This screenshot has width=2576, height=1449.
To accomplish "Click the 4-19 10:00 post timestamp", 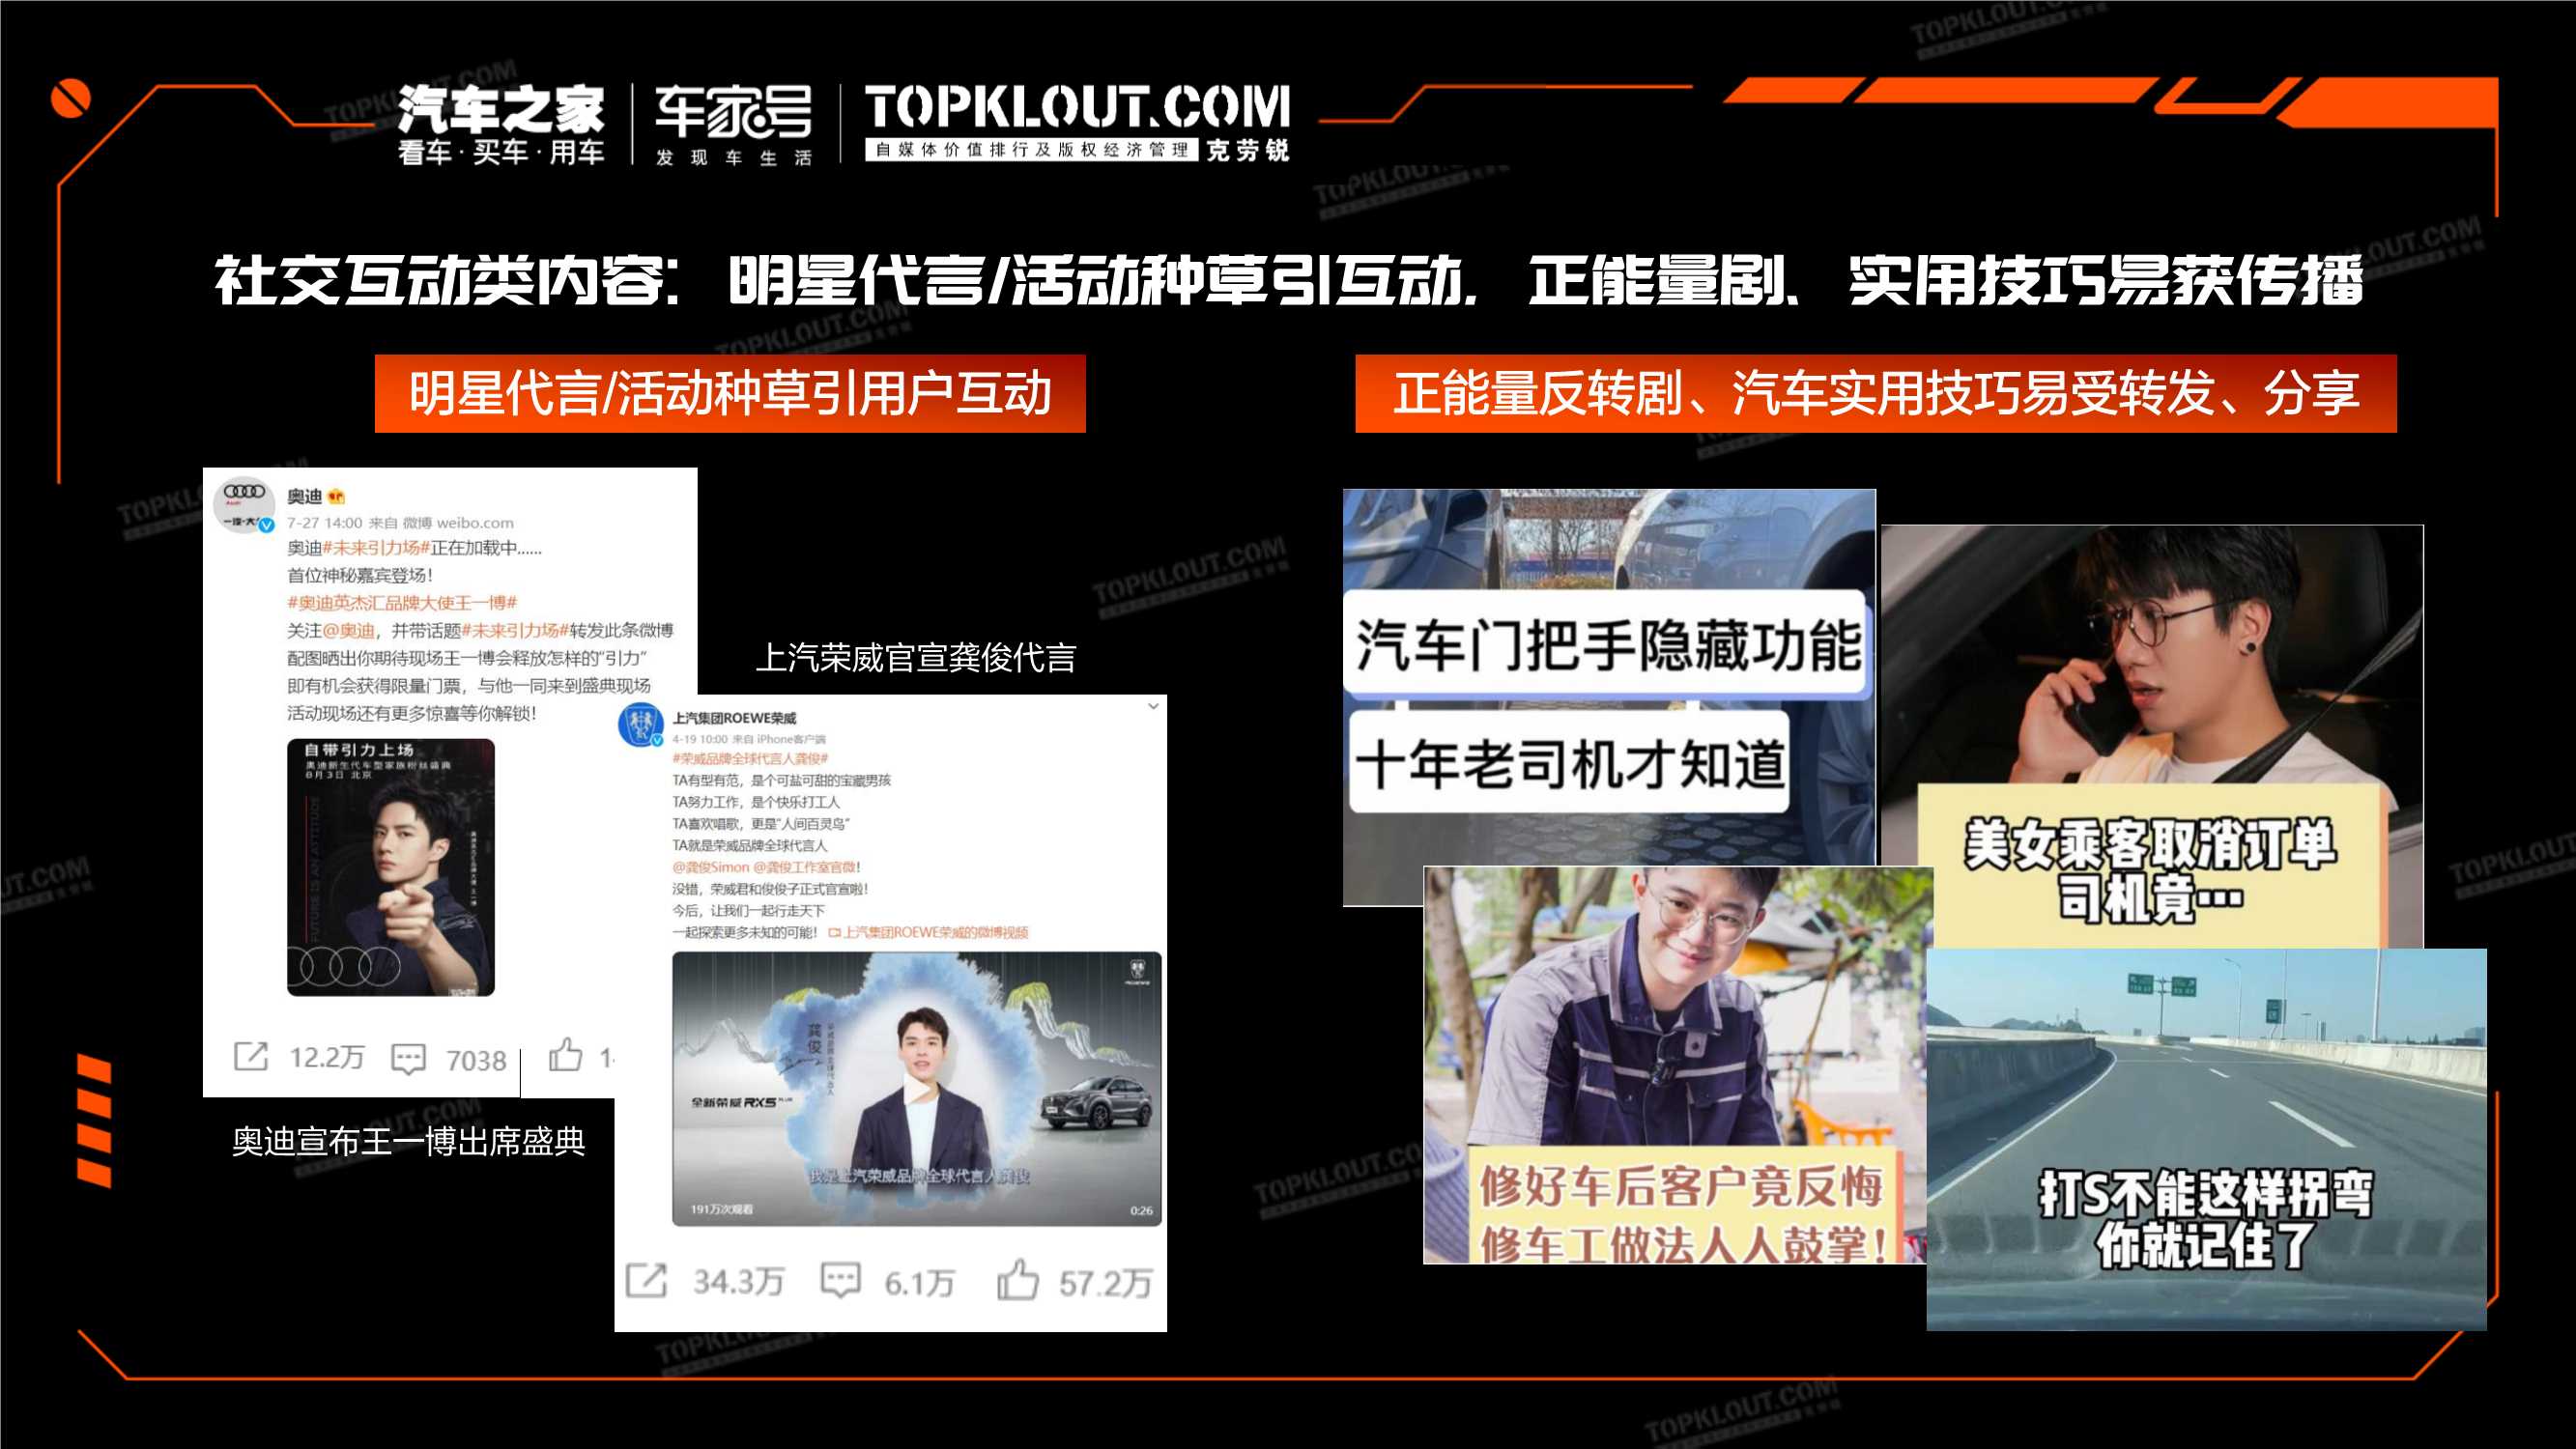I will [x=699, y=739].
